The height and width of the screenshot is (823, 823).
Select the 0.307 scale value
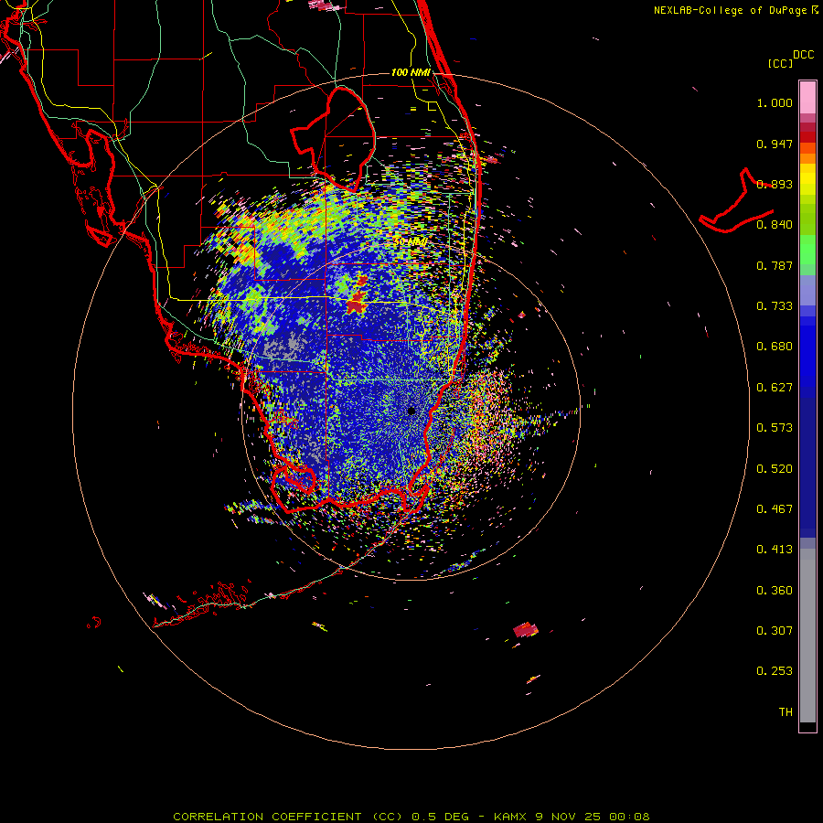click(x=775, y=631)
